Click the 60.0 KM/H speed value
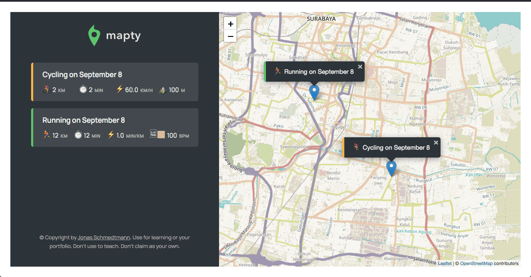Viewport: 531px width, 277px height. (139, 90)
